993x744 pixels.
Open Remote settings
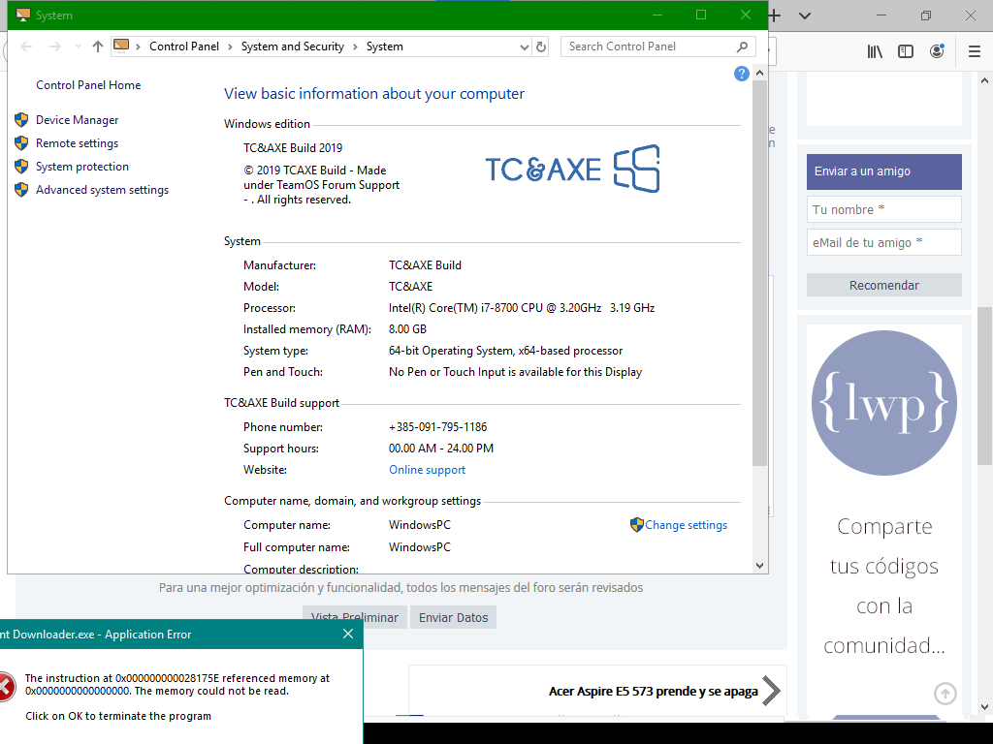[78, 143]
